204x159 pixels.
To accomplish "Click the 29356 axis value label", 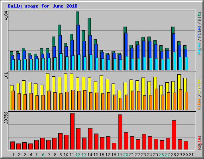I will (x=6, y=118).
